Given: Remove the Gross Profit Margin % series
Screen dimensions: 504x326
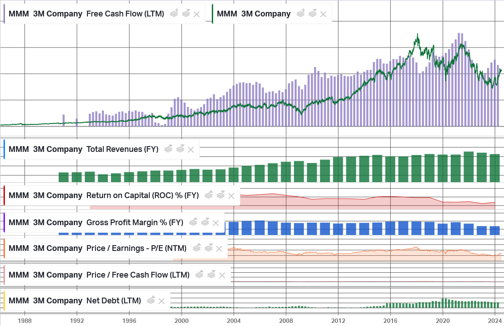Looking at the screenshot, I should [216, 223].
